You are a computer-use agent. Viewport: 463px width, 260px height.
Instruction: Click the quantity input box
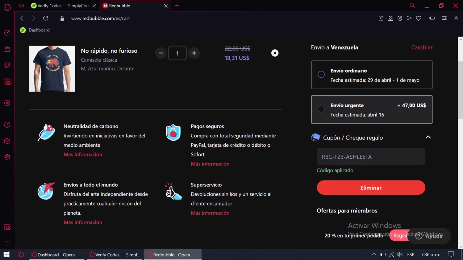point(177,53)
